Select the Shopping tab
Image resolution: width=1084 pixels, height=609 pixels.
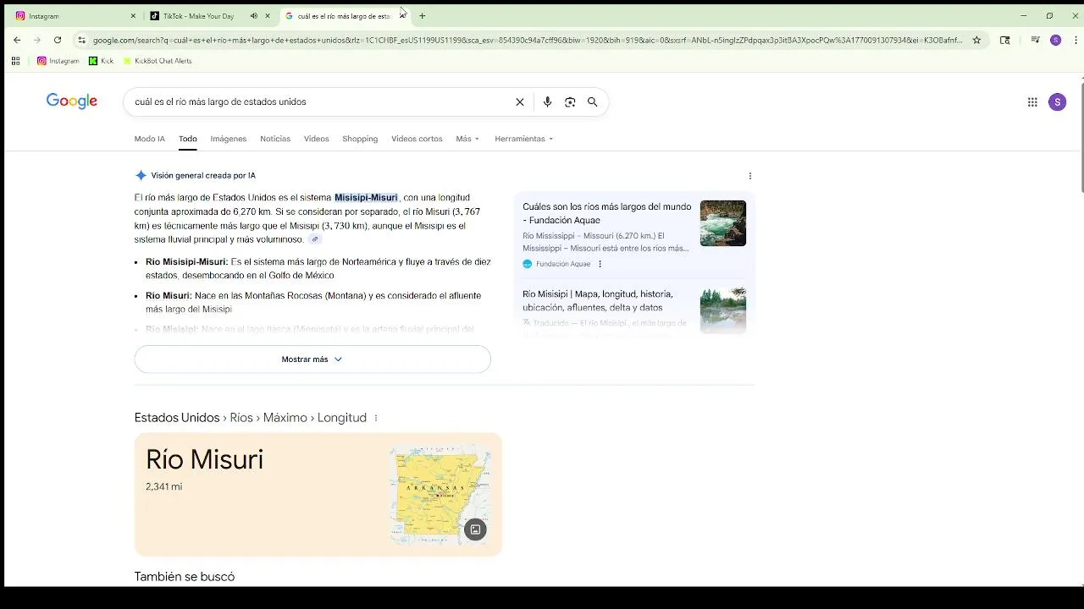coord(360,139)
